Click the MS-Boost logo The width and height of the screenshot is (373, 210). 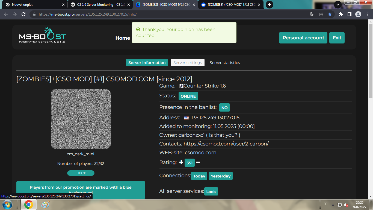42,36
